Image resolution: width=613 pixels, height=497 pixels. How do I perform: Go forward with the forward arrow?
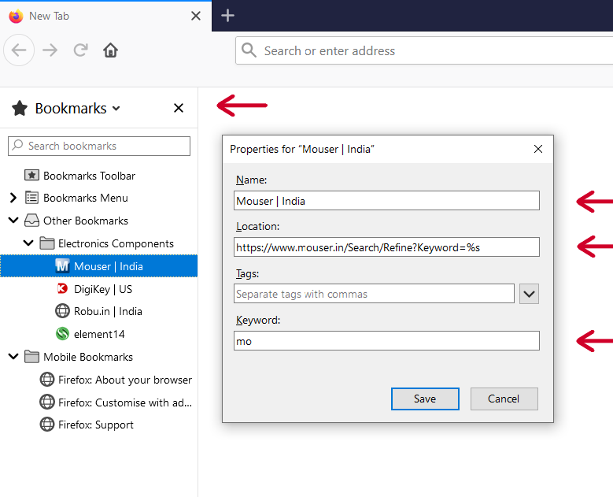coord(50,50)
